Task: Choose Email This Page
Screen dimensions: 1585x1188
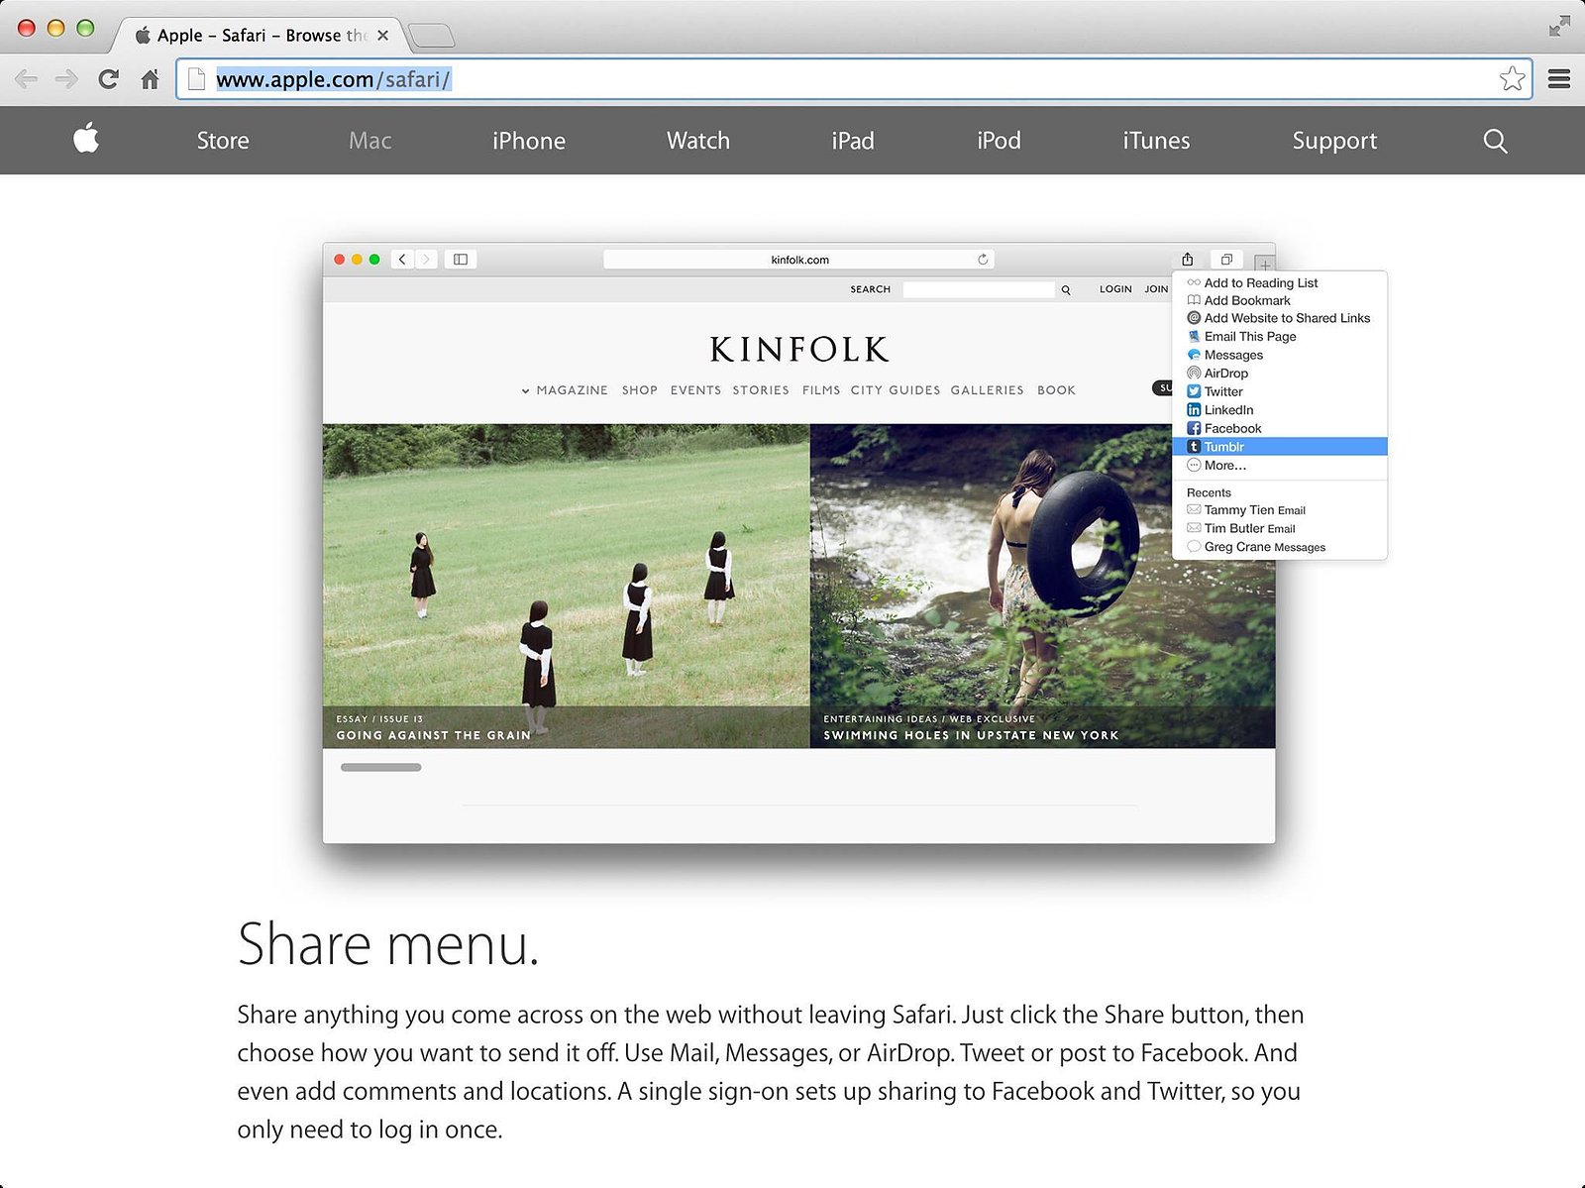Action: click(x=1279, y=337)
